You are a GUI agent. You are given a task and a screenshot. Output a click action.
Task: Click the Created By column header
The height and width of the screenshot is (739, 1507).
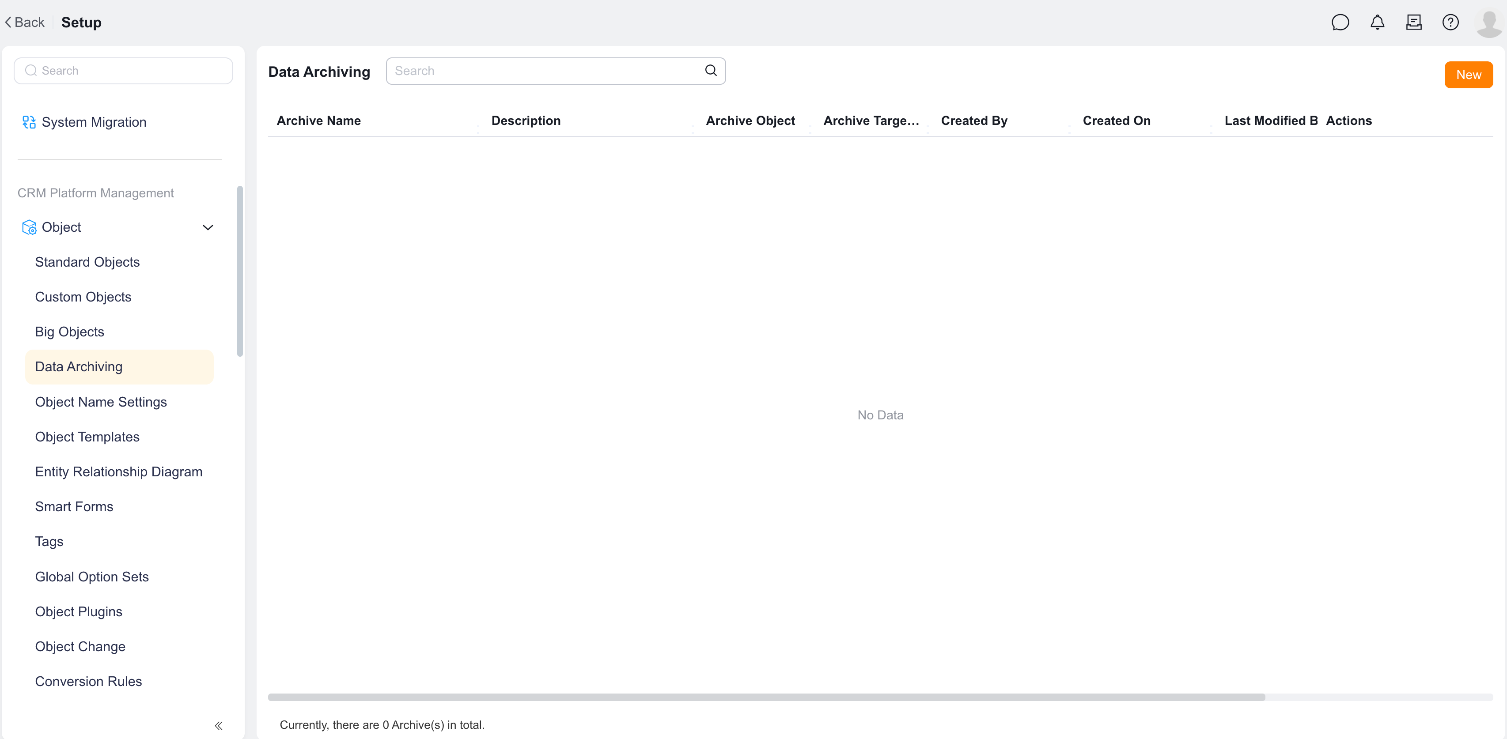pyautogui.click(x=974, y=121)
